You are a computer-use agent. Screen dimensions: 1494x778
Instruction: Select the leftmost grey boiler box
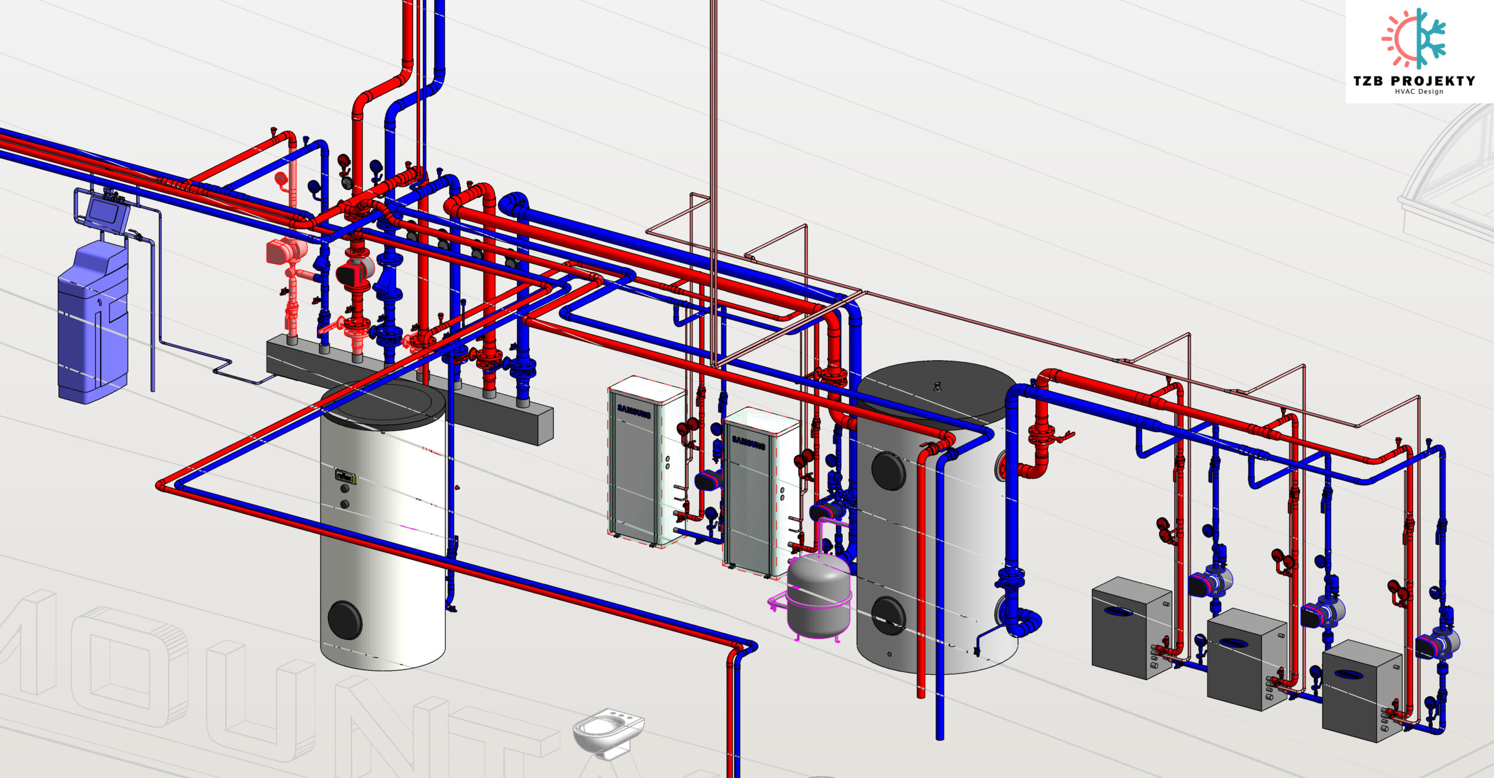[1132, 627]
